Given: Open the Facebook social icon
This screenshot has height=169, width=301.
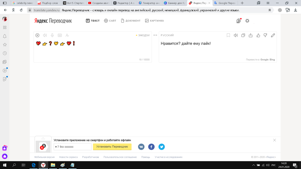Looking at the screenshot, I should (x=151, y=147).
